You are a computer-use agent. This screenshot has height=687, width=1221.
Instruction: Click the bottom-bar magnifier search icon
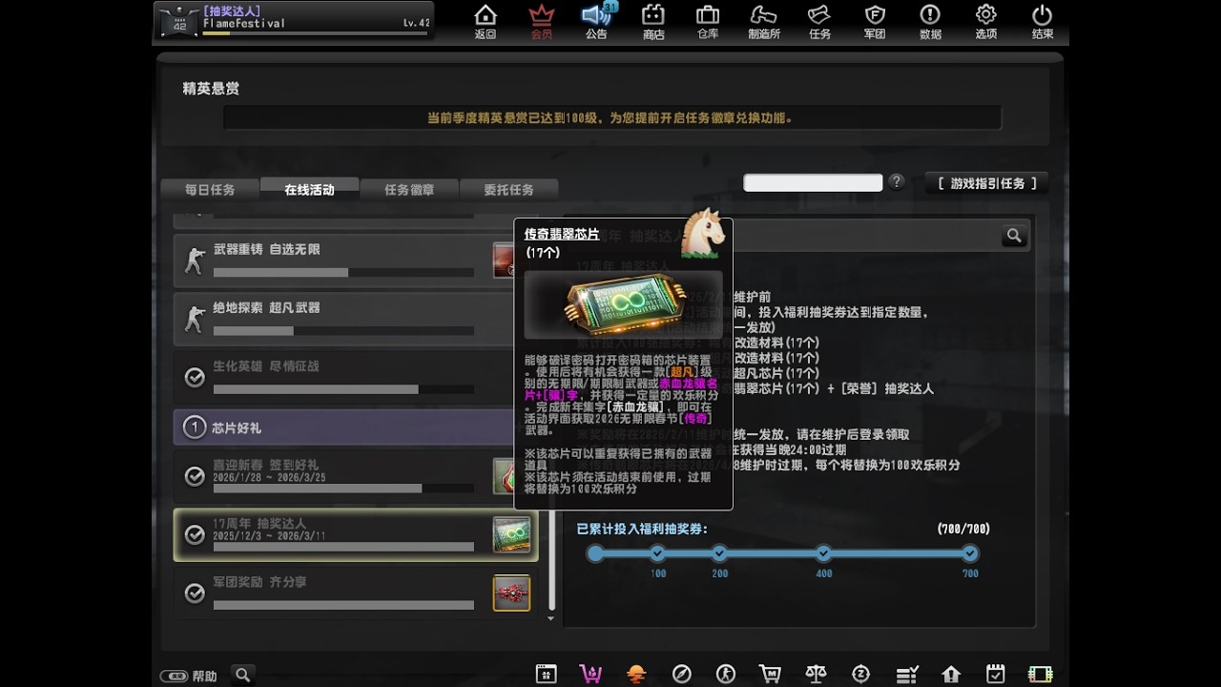(x=243, y=675)
